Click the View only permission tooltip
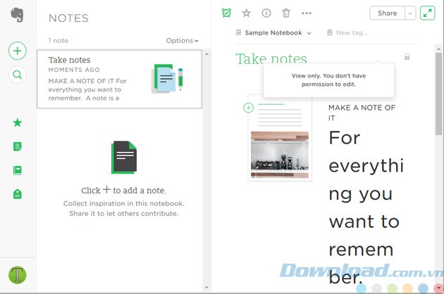444x294 pixels. pos(328,80)
